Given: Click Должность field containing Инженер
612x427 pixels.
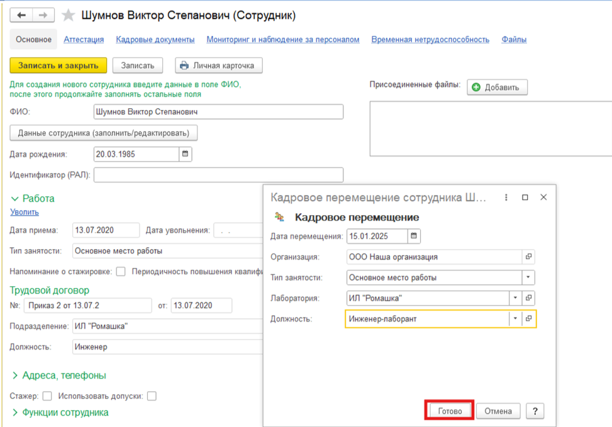Looking at the screenshot, I should click(168, 347).
